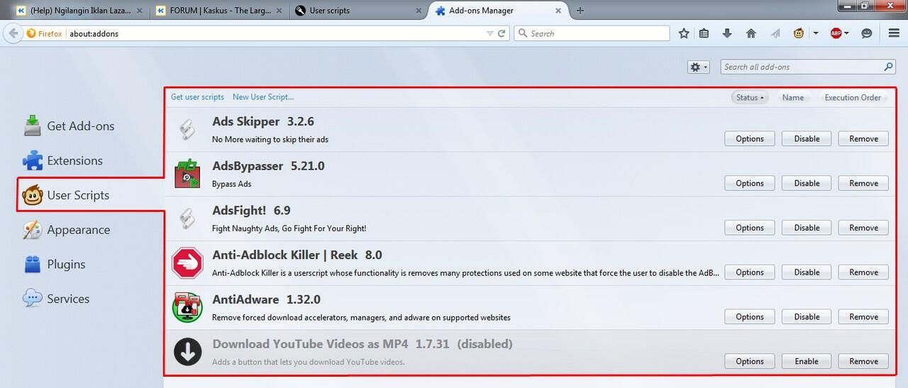Open Options for Download YouTube Videos
908x388 pixels.
point(750,361)
